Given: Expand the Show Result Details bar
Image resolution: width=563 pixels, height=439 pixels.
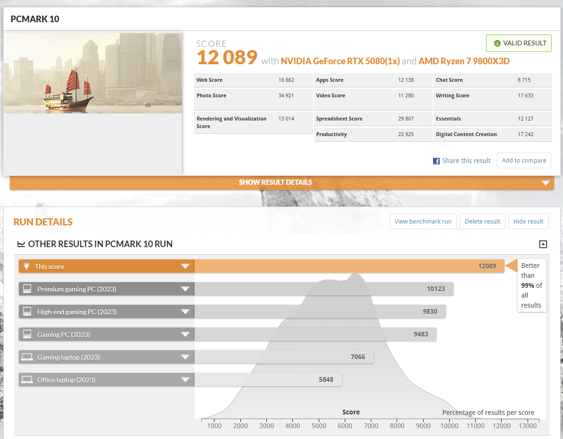Looking at the screenshot, I should click(x=282, y=182).
